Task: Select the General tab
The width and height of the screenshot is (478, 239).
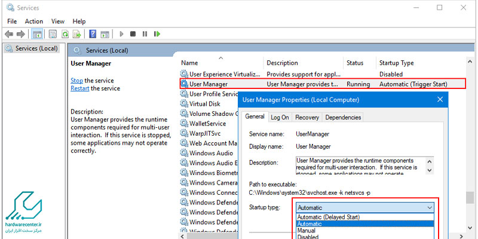Action: (255, 117)
